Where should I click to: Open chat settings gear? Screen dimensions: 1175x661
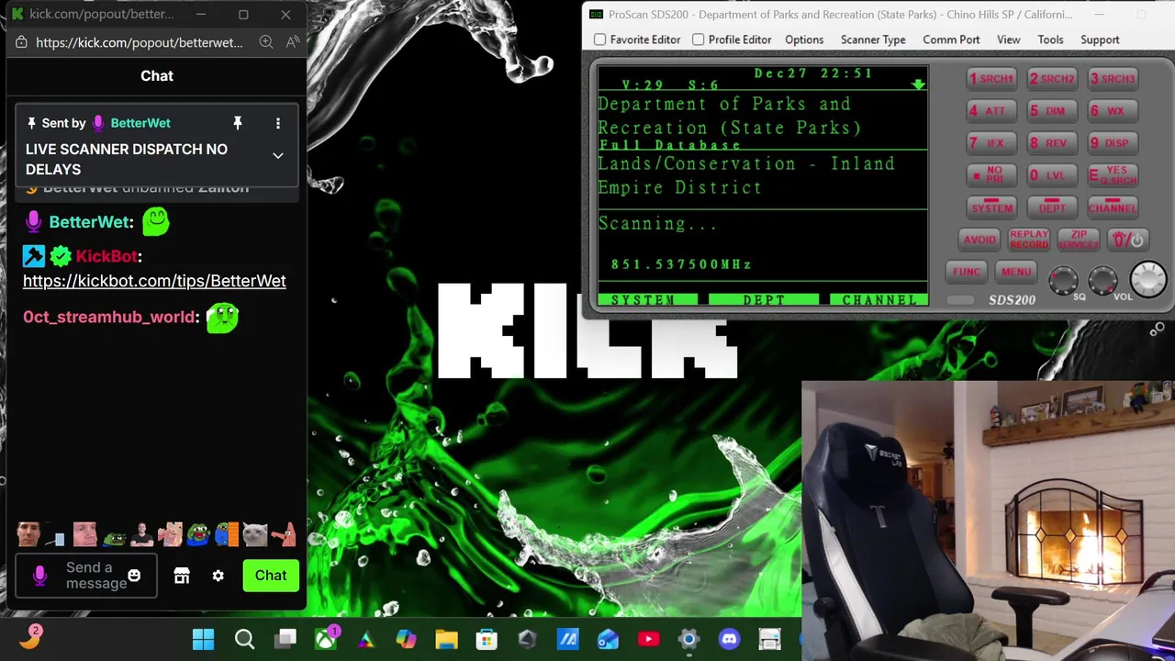click(x=218, y=576)
